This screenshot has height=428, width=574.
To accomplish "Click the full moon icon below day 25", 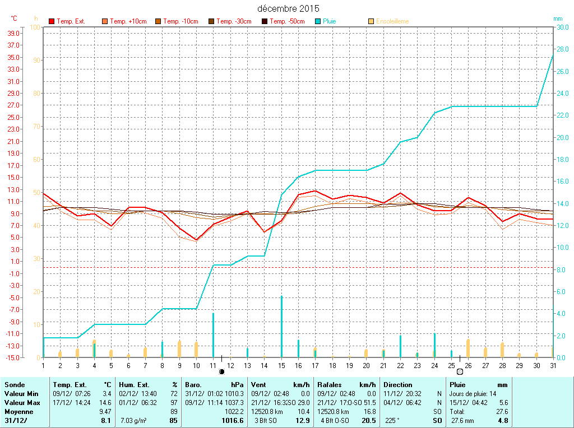I will [x=460, y=371].
